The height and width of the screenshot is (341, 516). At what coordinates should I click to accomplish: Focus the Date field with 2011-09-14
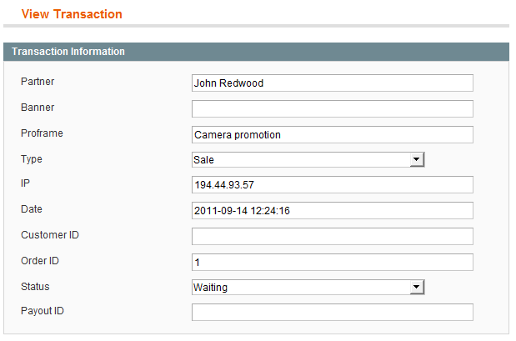(333, 211)
